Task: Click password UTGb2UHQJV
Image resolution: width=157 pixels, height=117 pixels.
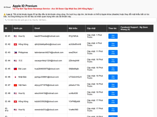Action: pos(75,77)
